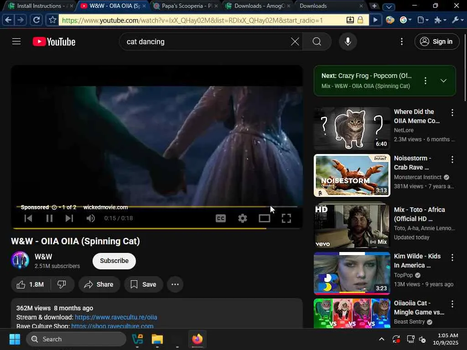
Task: Open the browser tab list dropdown
Action: coord(389,6)
